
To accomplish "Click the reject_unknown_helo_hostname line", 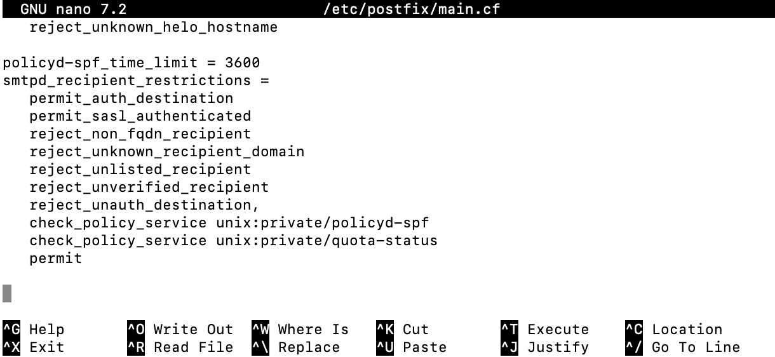I will (153, 27).
